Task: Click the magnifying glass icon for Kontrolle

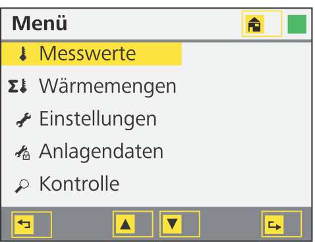Action: (22, 186)
